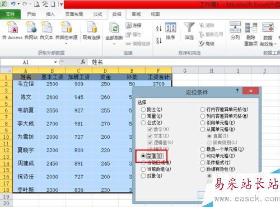This screenshot has height=207, width=280.
Task: Click the 全部刷新 refresh icon
Action: pos(114,28)
